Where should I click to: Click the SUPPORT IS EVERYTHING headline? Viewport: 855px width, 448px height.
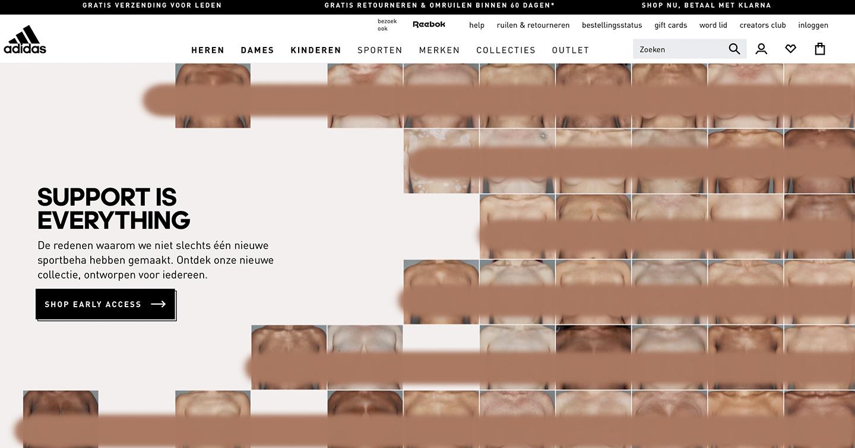[113, 209]
